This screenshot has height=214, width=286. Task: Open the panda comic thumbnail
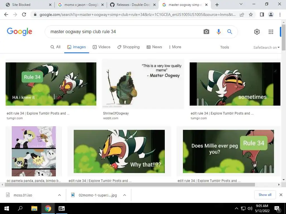click(34, 151)
